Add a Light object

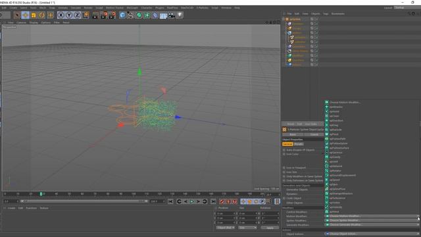(180, 15)
